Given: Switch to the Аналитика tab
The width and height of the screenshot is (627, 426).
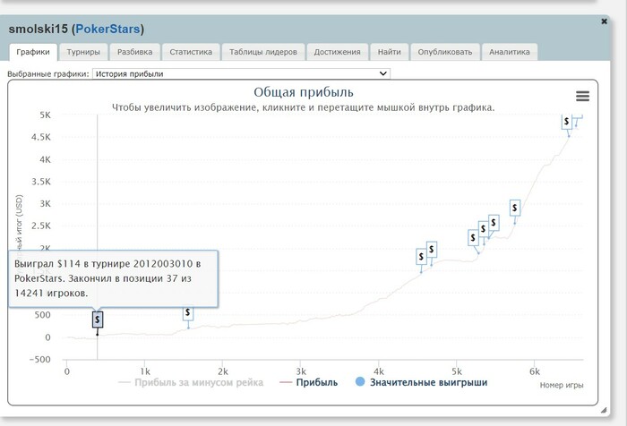Looking at the screenshot, I should [510, 52].
